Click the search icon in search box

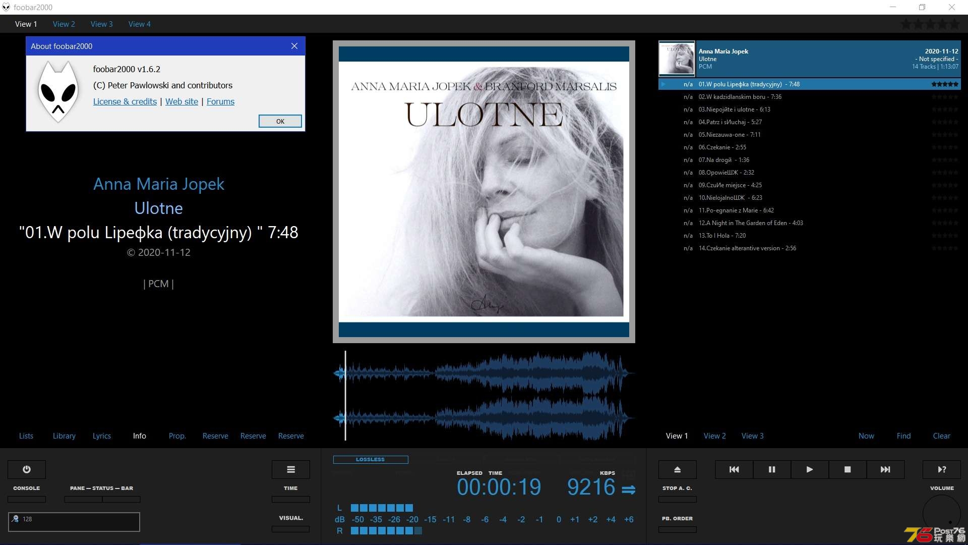pyautogui.click(x=16, y=519)
